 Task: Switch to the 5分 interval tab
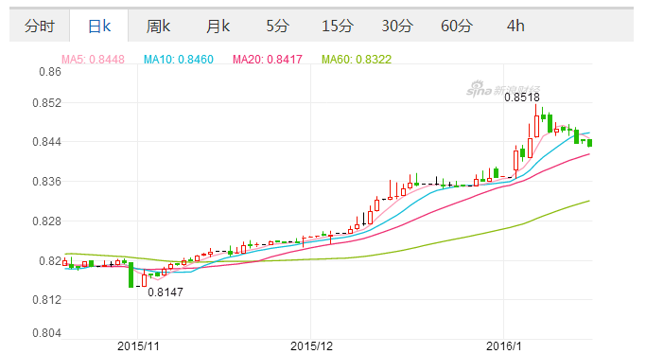tap(277, 26)
